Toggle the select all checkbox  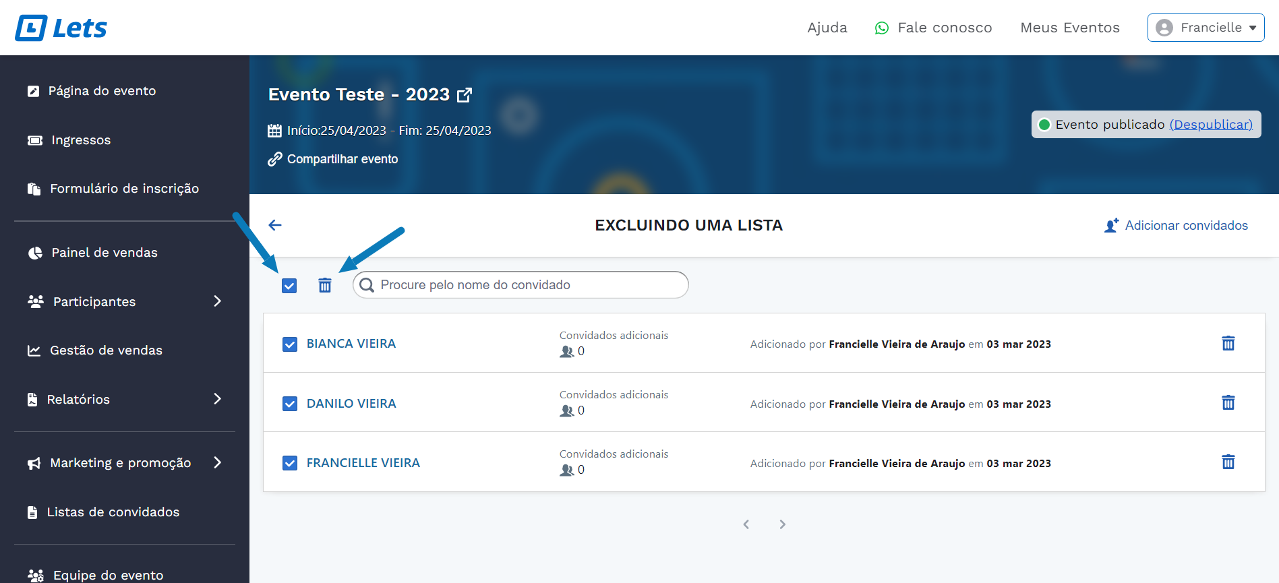(289, 286)
